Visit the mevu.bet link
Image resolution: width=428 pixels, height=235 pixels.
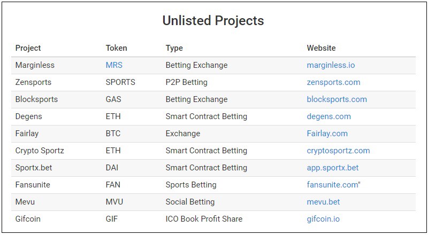tap(323, 202)
